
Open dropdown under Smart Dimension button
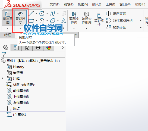click(x=20, y=28)
